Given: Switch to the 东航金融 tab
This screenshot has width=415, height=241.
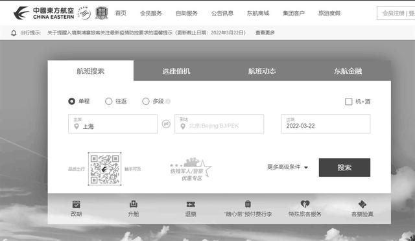Looking at the screenshot, I should point(348,71).
